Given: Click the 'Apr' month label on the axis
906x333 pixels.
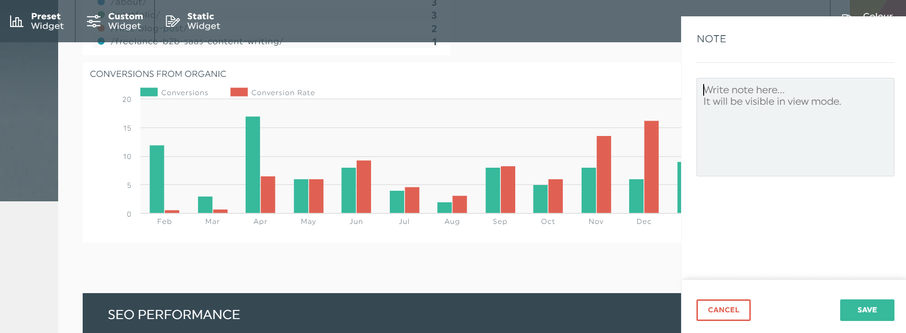Looking at the screenshot, I should pos(261,222).
